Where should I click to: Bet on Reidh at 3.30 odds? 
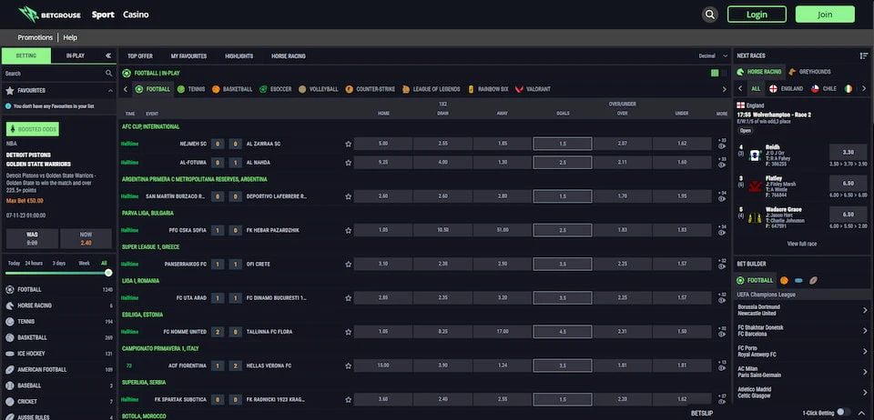(848, 152)
